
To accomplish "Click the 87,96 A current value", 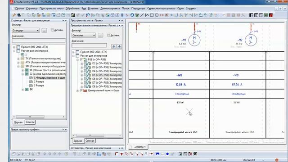I will click(237, 85).
